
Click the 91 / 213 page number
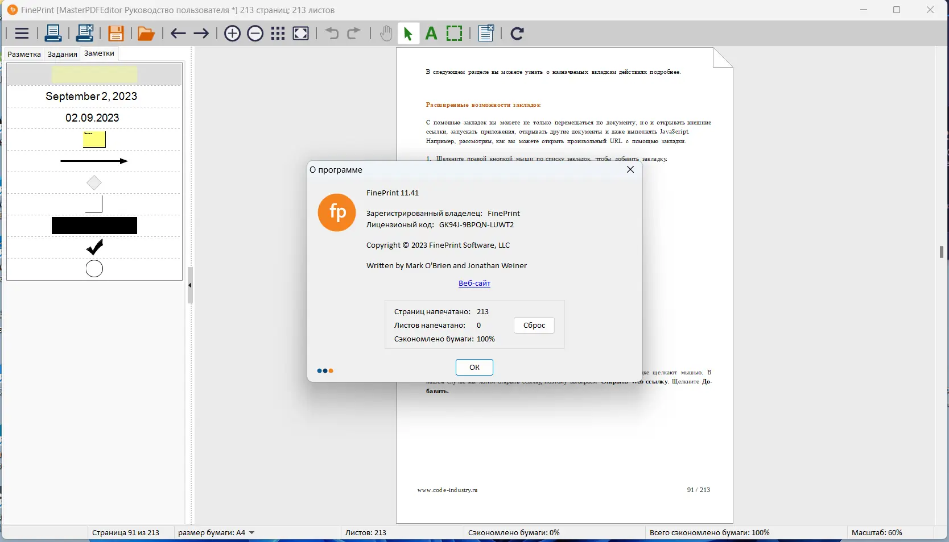(x=699, y=490)
